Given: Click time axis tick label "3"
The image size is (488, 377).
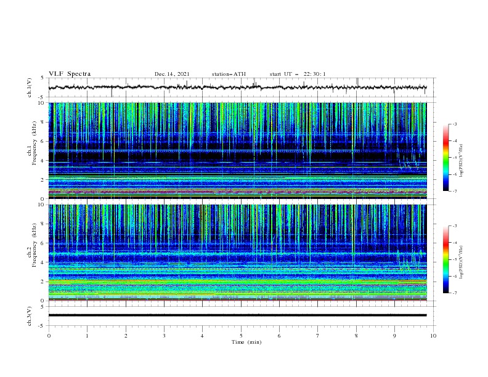Looking at the screenshot, I should coord(164,336).
